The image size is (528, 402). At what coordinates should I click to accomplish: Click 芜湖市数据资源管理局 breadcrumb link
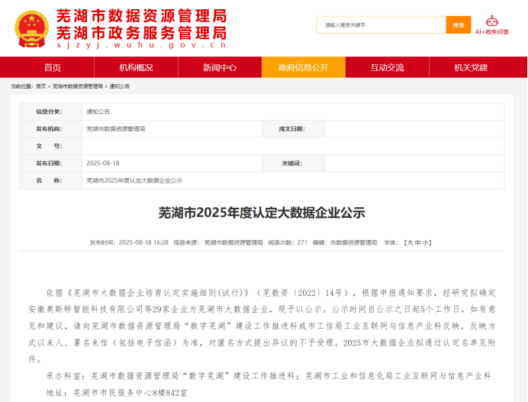(77, 86)
